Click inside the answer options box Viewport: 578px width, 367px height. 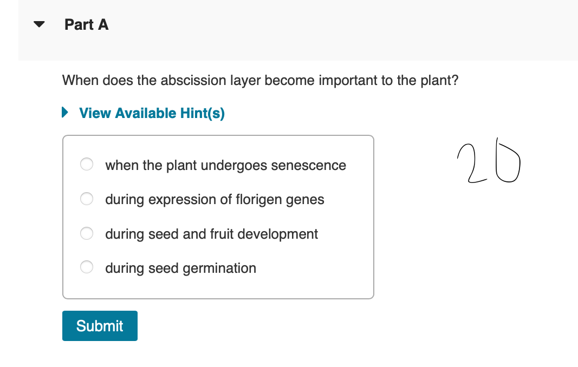(x=218, y=217)
